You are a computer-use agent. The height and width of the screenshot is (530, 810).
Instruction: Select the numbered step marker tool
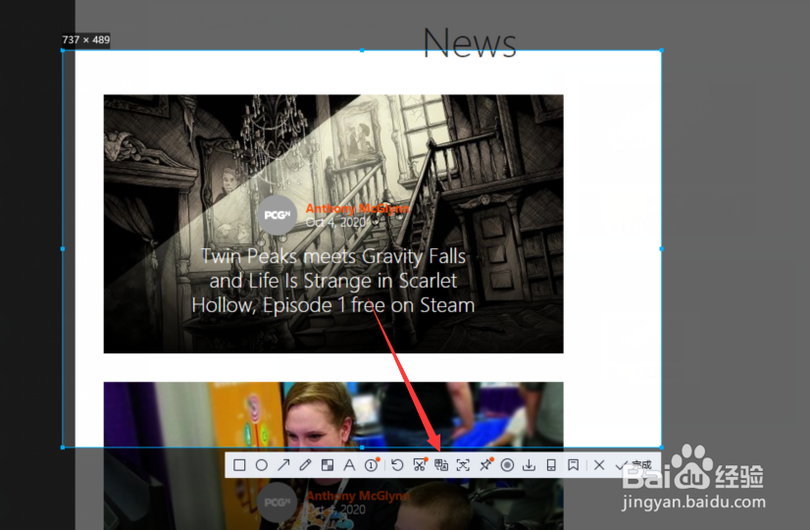tap(372, 465)
